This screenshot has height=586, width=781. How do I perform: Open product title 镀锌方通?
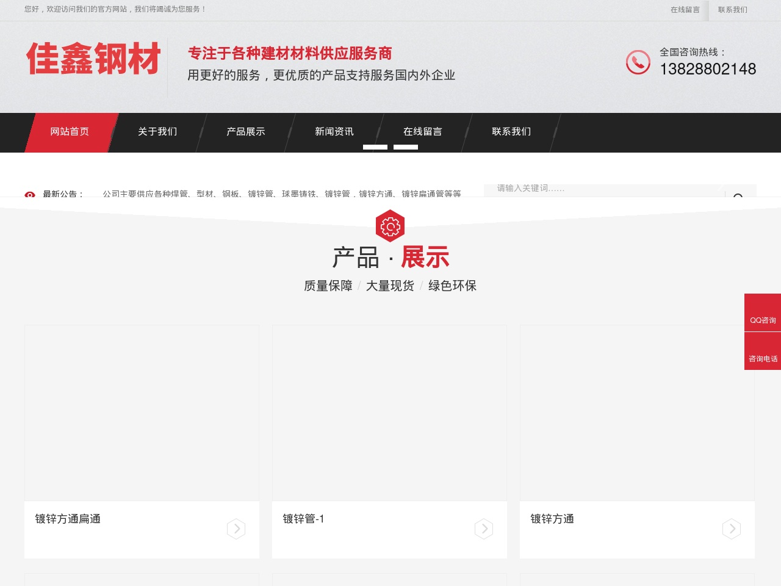click(x=552, y=519)
